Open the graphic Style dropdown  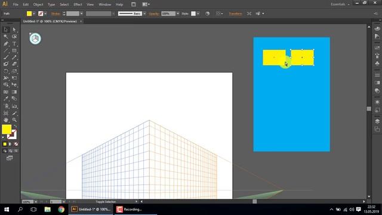point(198,14)
